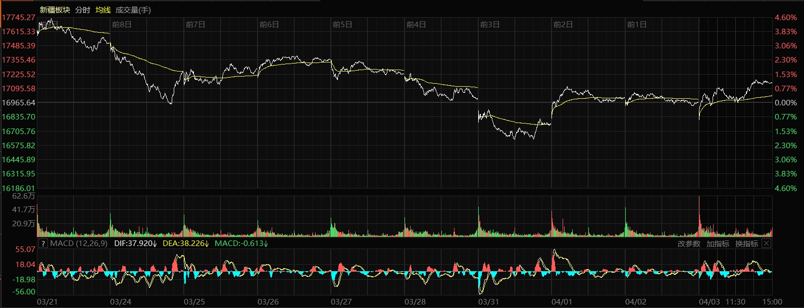
Task: Click the 11:30 time label
Action: click(x=735, y=301)
